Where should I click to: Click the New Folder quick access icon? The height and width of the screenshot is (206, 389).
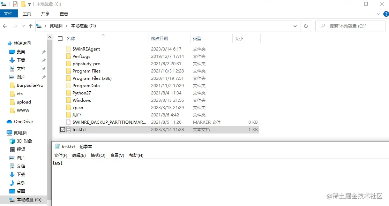point(23,4)
